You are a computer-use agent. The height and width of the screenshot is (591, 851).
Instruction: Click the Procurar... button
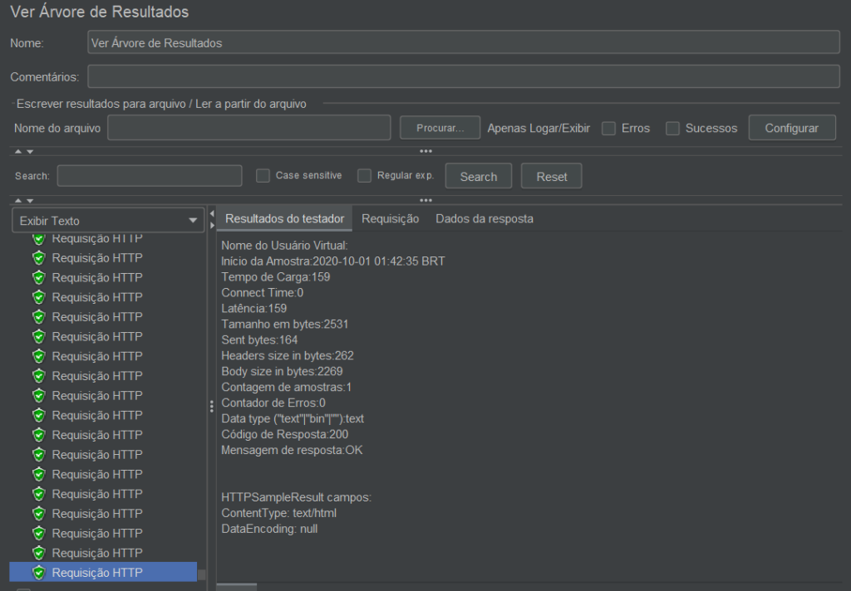point(440,128)
